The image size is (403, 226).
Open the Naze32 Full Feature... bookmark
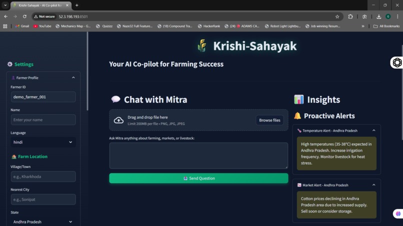[134, 26]
